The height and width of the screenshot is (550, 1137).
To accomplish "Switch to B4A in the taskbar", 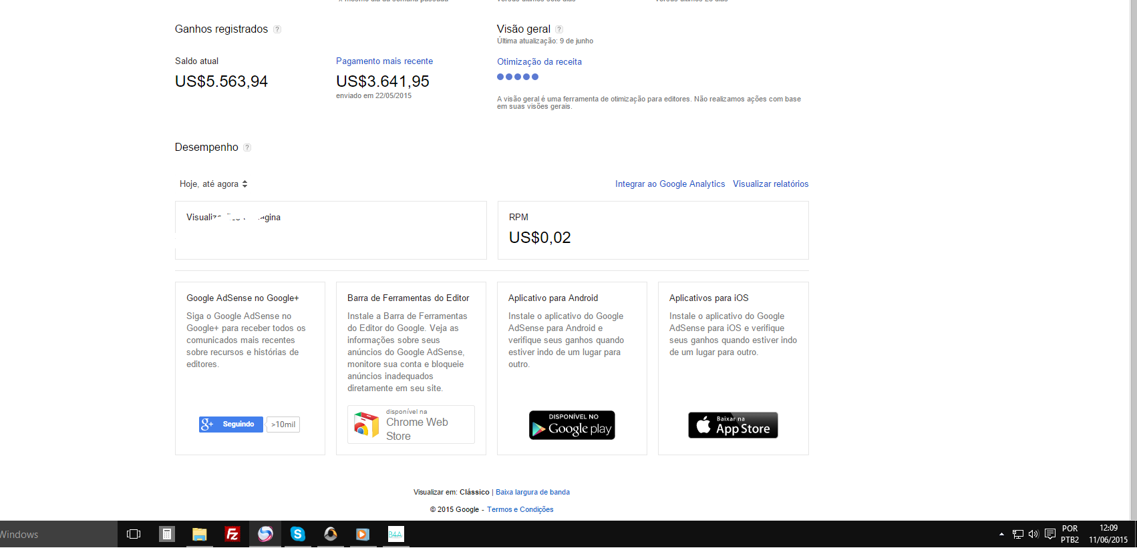I will [395, 534].
